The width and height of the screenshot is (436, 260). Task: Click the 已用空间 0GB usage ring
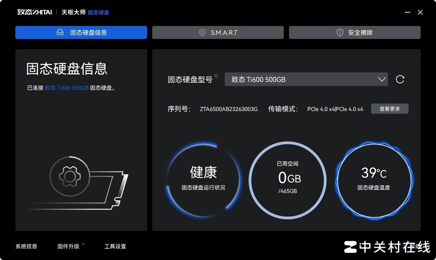[x=288, y=180]
